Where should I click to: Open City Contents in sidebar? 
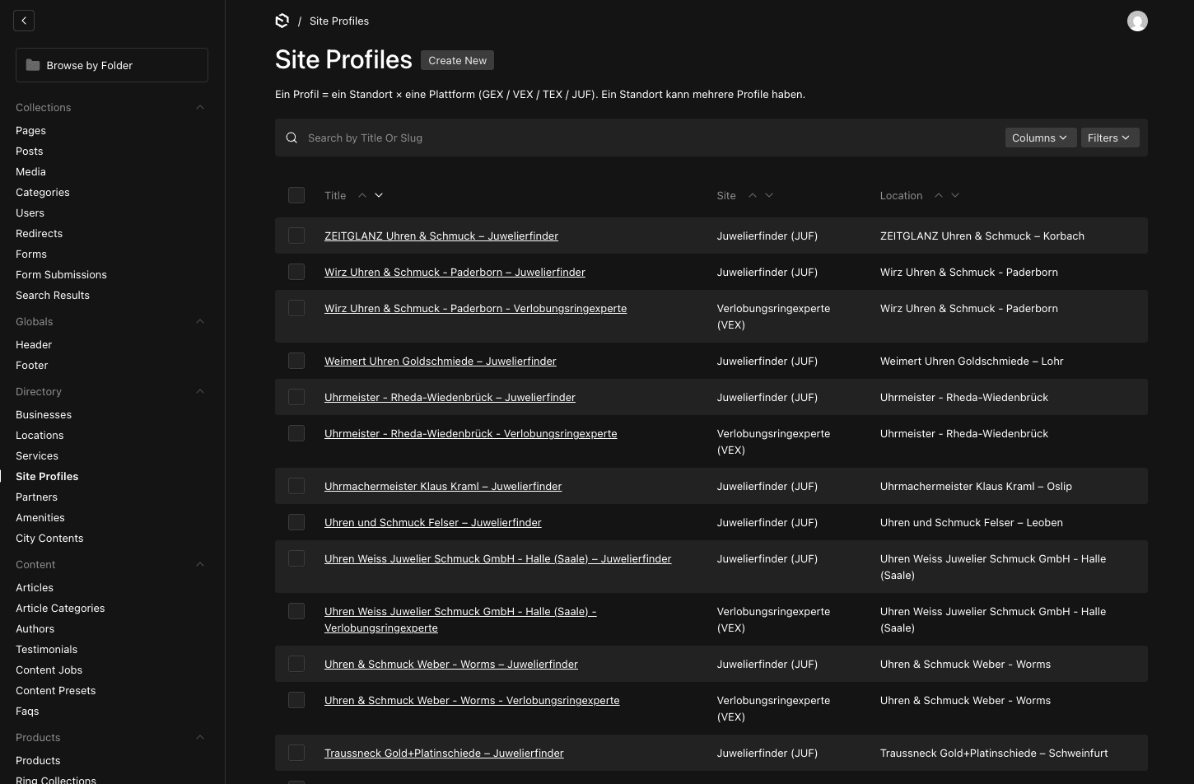pyautogui.click(x=49, y=538)
